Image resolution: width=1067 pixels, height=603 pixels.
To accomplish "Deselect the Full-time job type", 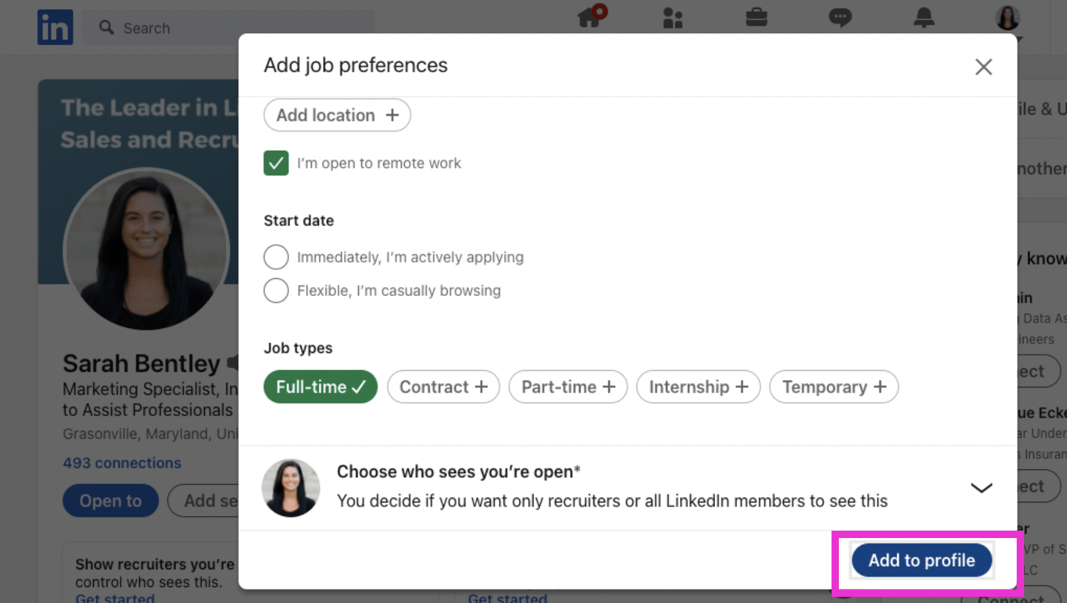I will pyautogui.click(x=320, y=387).
